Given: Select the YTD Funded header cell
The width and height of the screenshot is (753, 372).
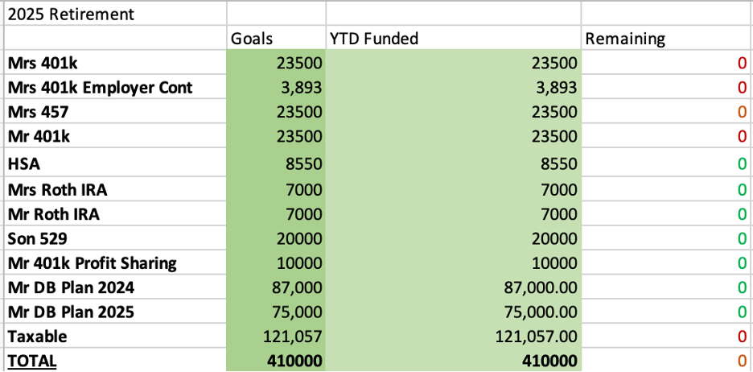Looking at the screenshot, I should point(374,38).
